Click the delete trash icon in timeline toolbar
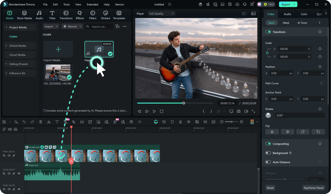 tap(41, 122)
